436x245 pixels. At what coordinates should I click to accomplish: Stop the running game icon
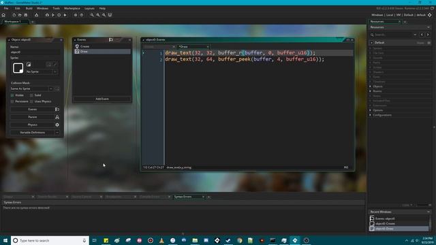click(59, 15)
